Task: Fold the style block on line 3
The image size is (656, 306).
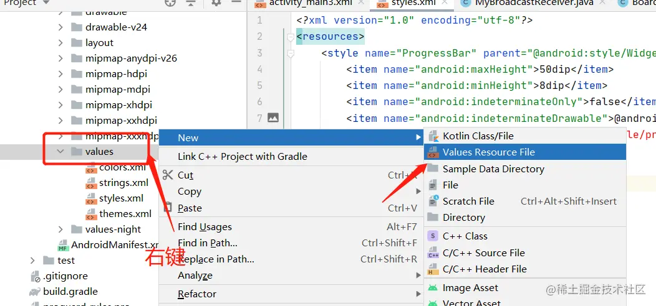Action: [x=291, y=54]
